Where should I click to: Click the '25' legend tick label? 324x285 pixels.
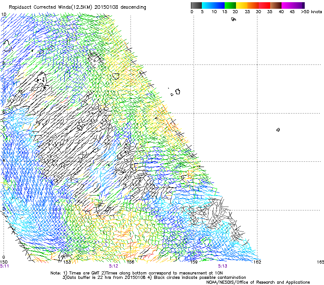pyautogui.click(x=247, y=12)
